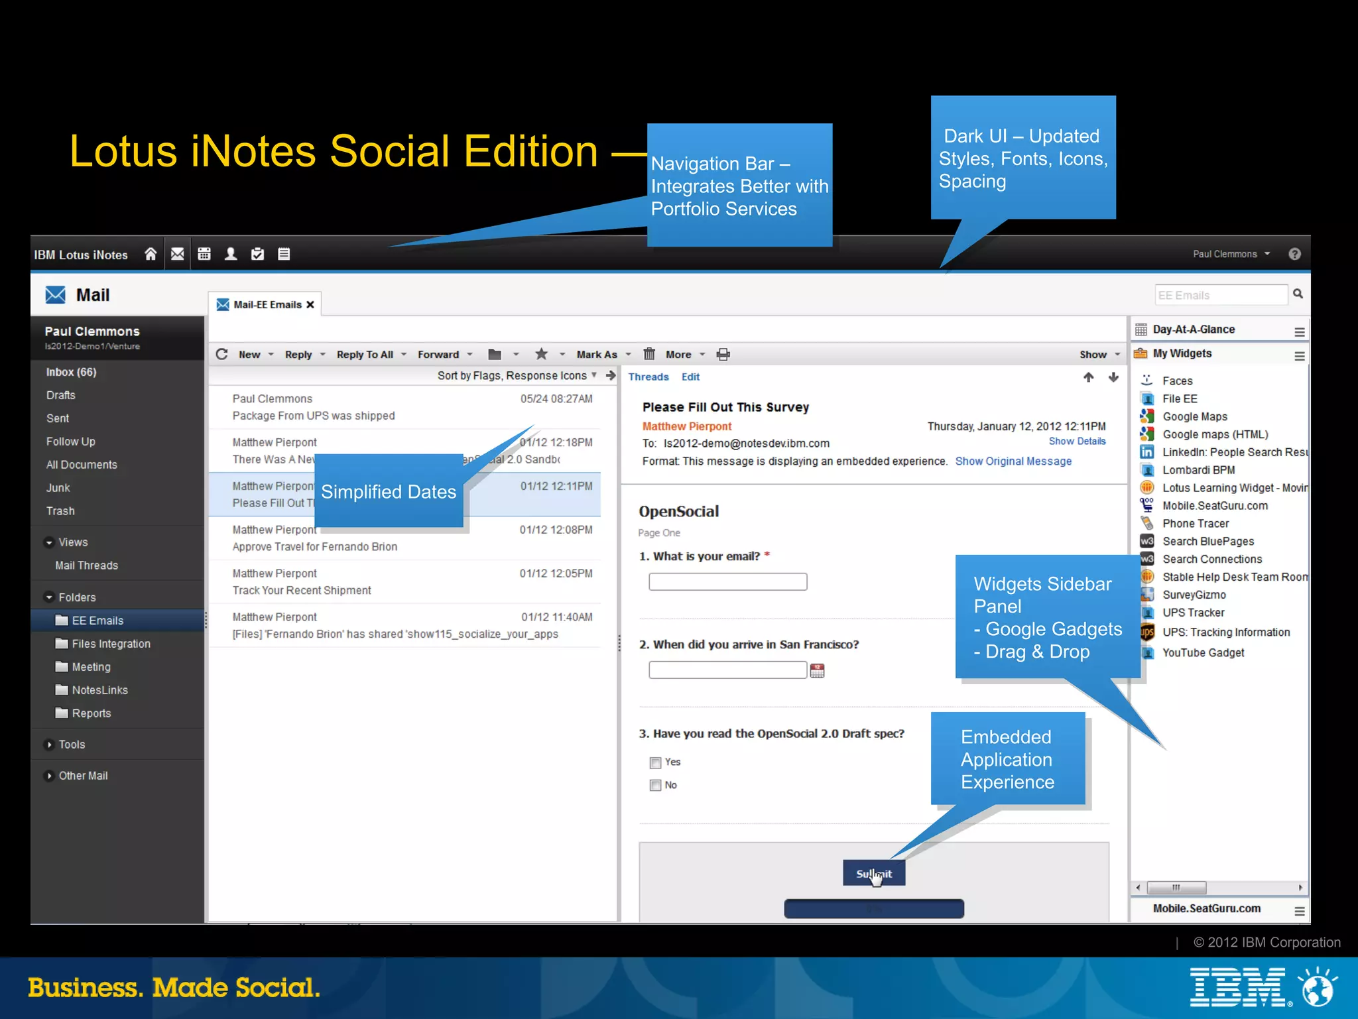Click the EE Emails search field

coord(1220,295)
